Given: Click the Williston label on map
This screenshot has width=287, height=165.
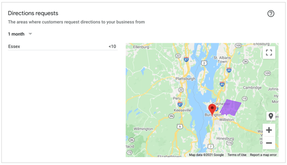Looking at the screenshot, I should [227, 120].
